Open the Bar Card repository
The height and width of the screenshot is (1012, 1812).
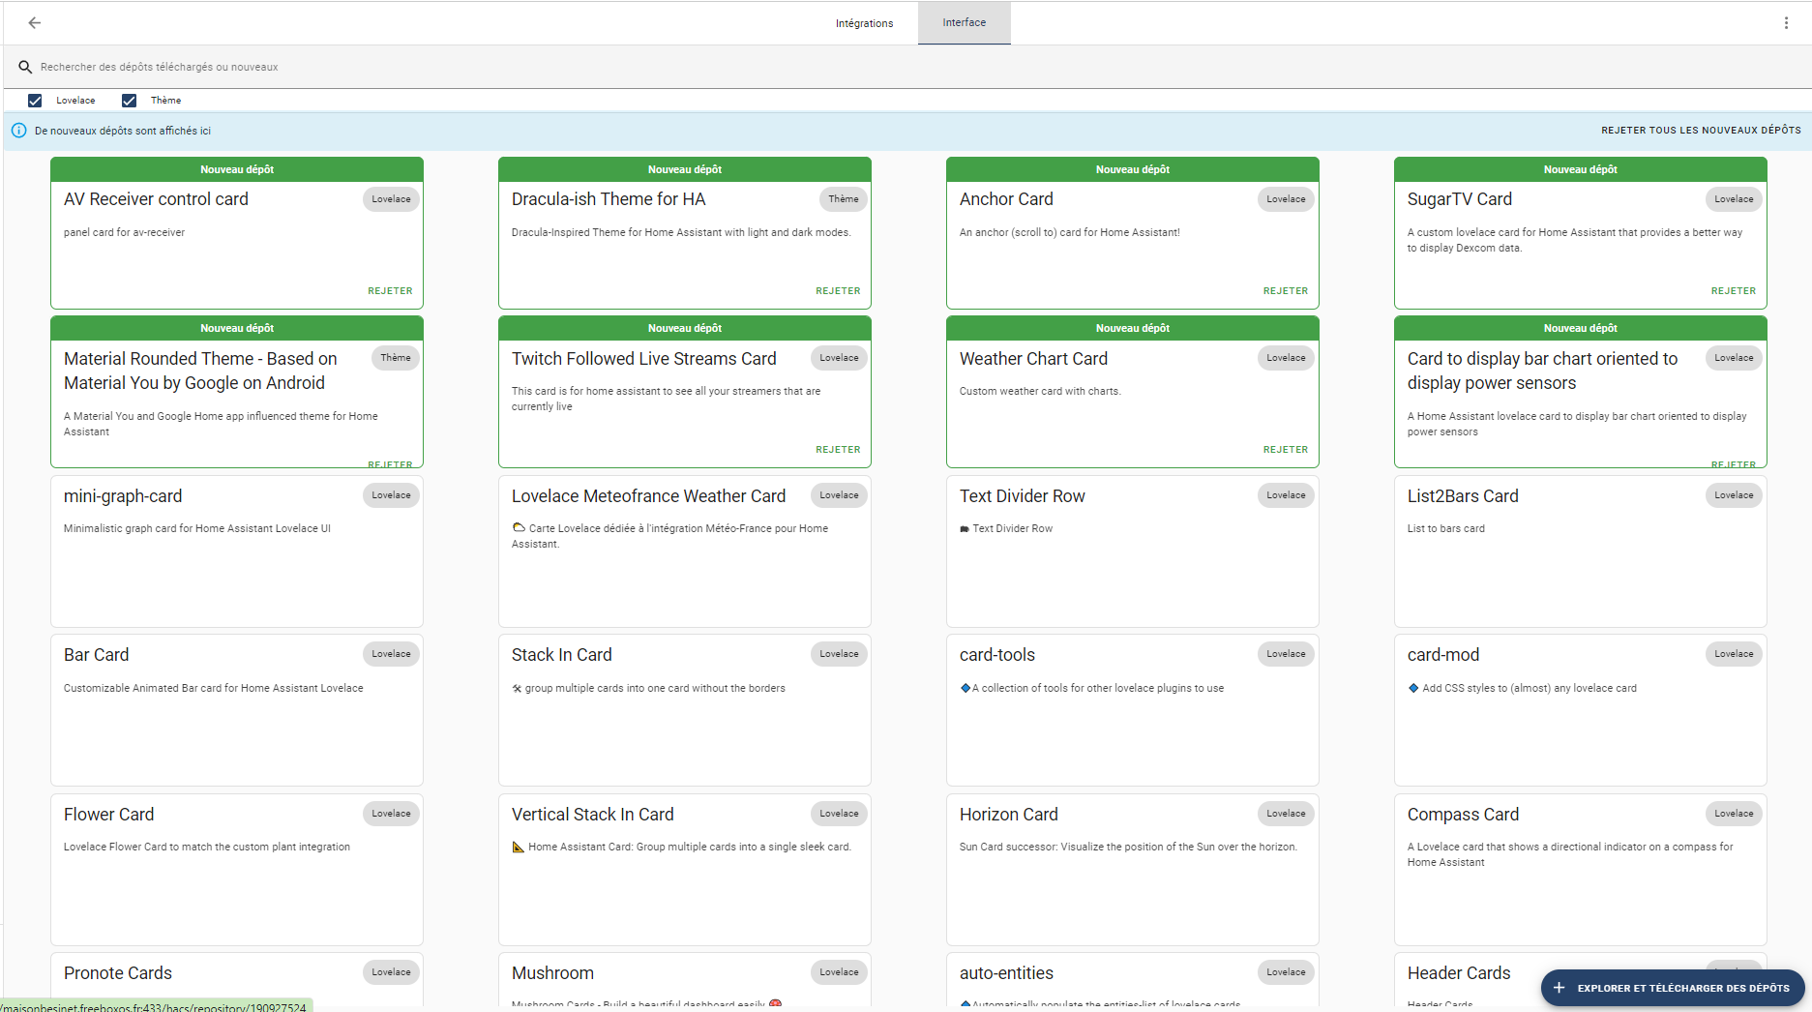[x=237, y=710]
